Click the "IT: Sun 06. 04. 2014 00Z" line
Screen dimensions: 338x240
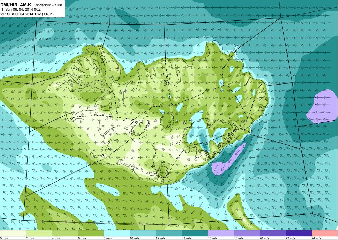tap(21, 9)
